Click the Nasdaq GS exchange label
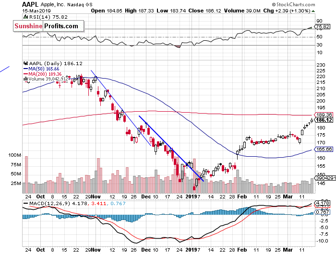Screen dimensions: 336x254 (80, 5)
